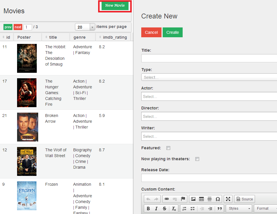Screen dimensions: 277x214
Task: Click the anchor flag icon
Action: (x=183, y=199)
